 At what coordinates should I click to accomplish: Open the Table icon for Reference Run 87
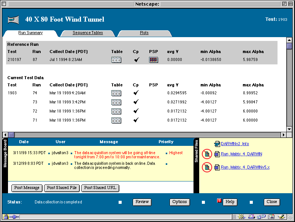point(116,59)
